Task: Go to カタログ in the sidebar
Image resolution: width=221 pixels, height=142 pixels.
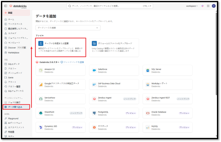Action: (13, 33)
